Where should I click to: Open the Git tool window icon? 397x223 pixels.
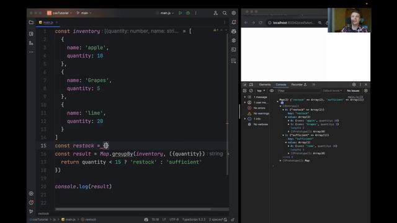(x=31, y=211)
